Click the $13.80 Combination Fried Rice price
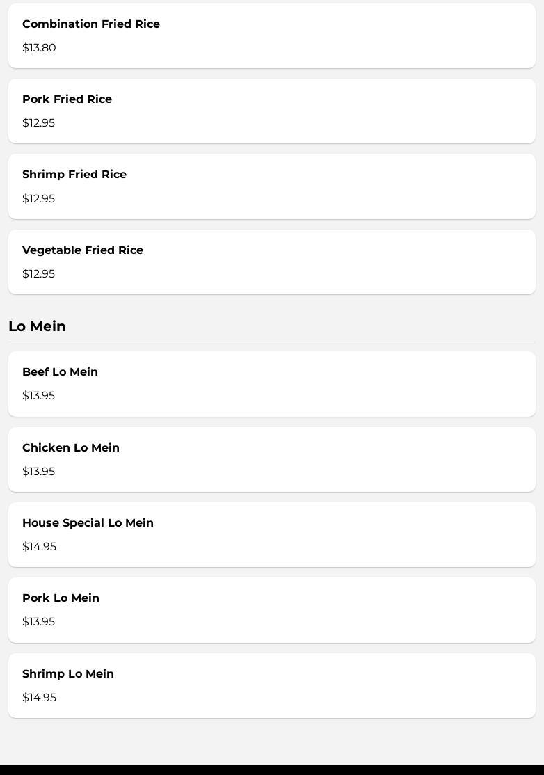The height and width of the screenshot is (775, 544). point(39,48)
